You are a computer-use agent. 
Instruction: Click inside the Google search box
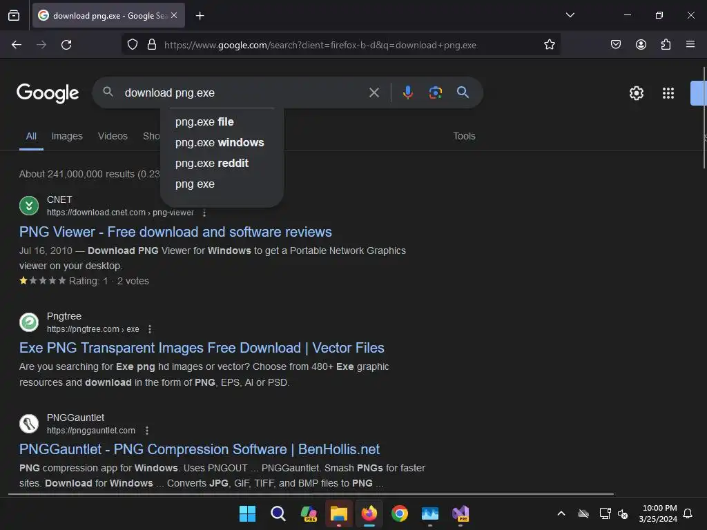[244, 93]
